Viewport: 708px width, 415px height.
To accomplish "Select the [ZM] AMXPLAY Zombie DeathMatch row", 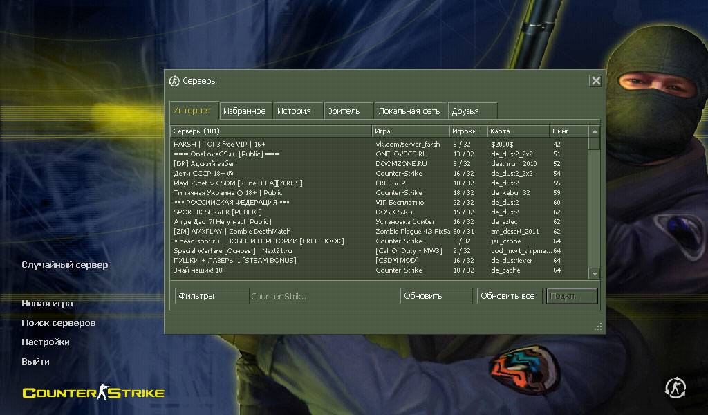I will coord(380,232).
